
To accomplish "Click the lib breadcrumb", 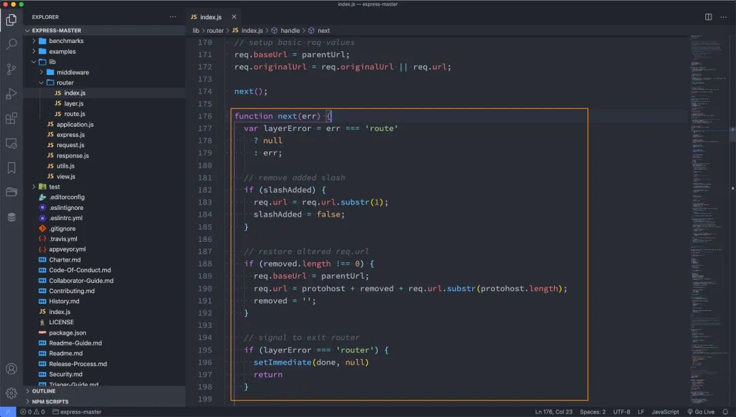I will [x=196, y=31].
